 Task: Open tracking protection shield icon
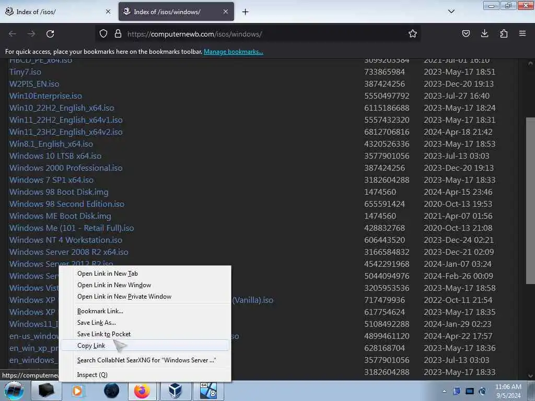(103, 34)
